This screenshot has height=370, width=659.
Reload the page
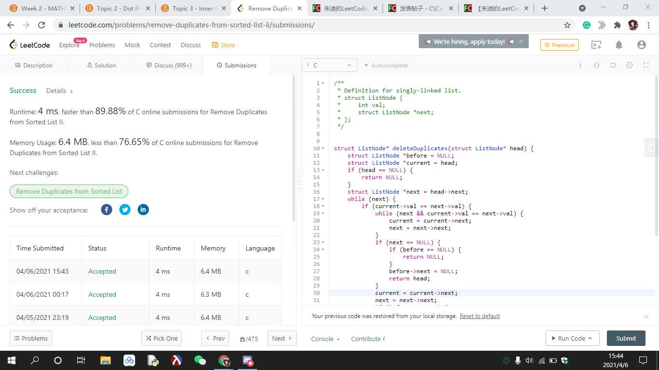[41, 25]
